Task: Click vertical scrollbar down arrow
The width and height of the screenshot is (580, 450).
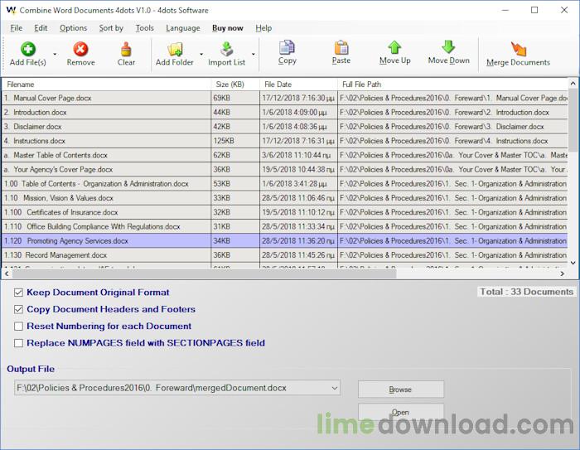Action: [573, 263]
